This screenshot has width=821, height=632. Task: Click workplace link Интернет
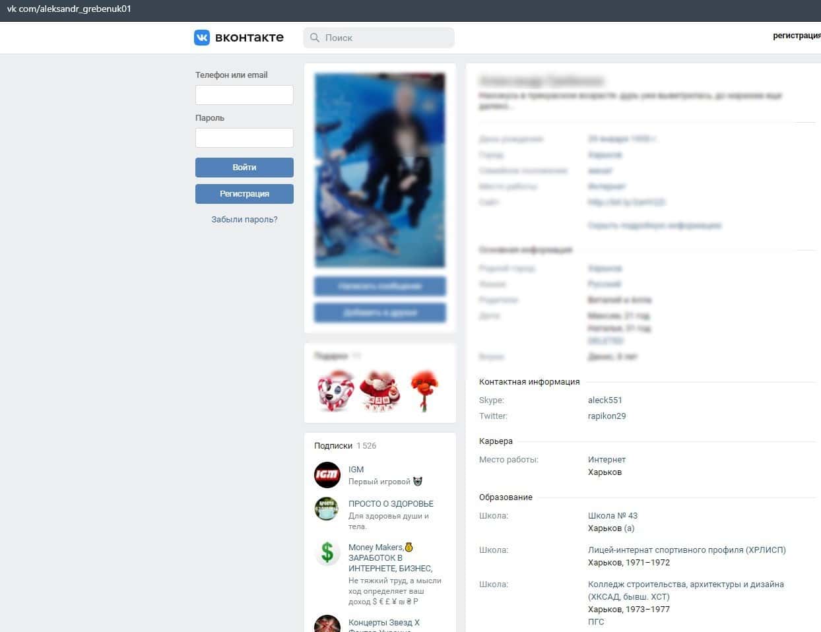607,460
